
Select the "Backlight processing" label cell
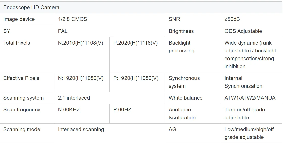[x=182, y=47]
